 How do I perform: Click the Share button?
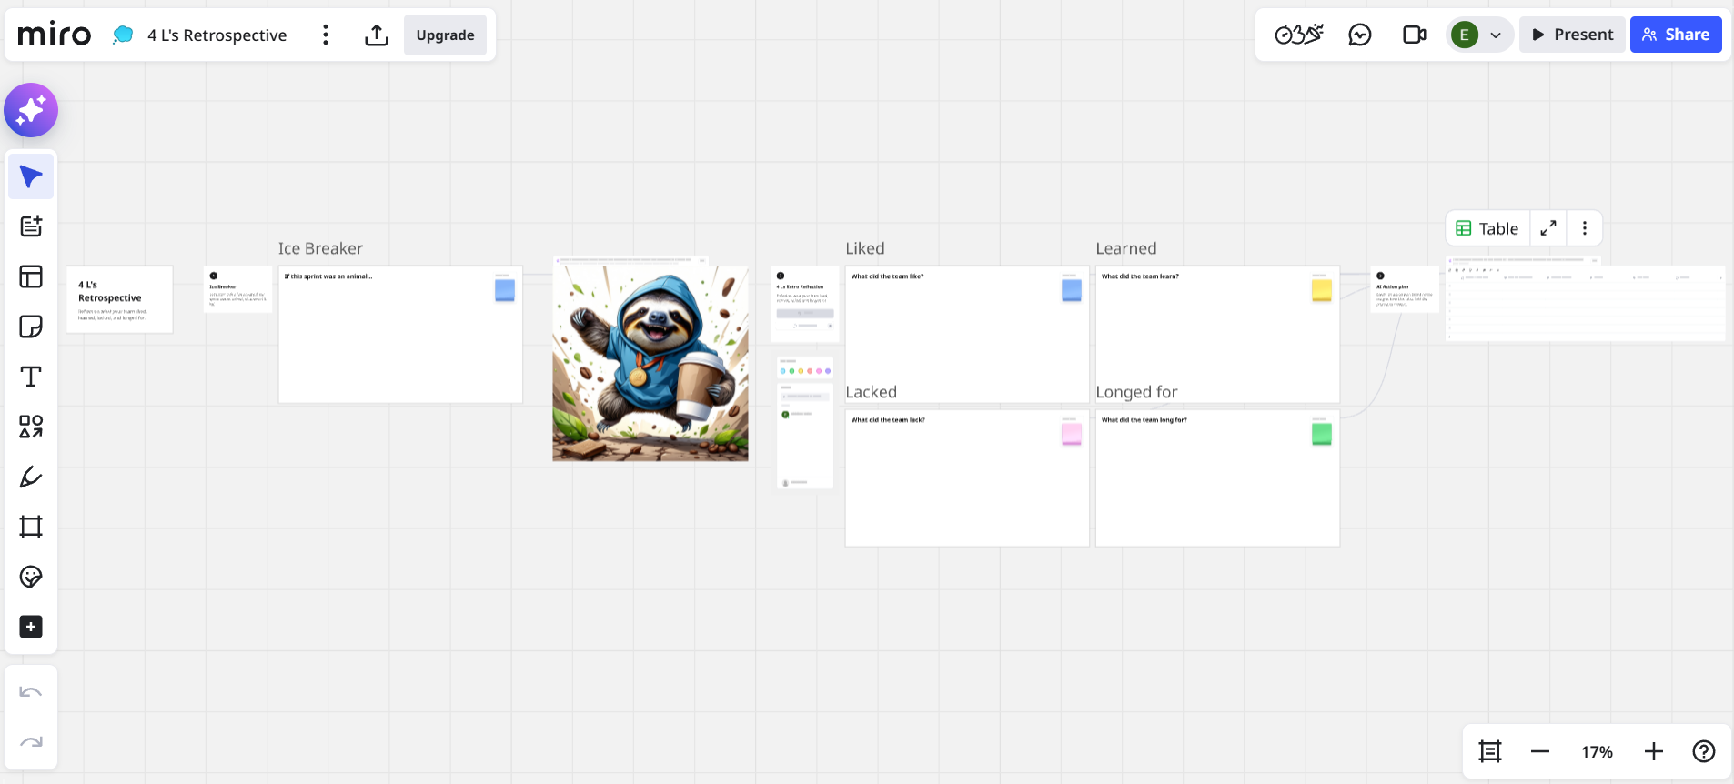[1676, 35]
